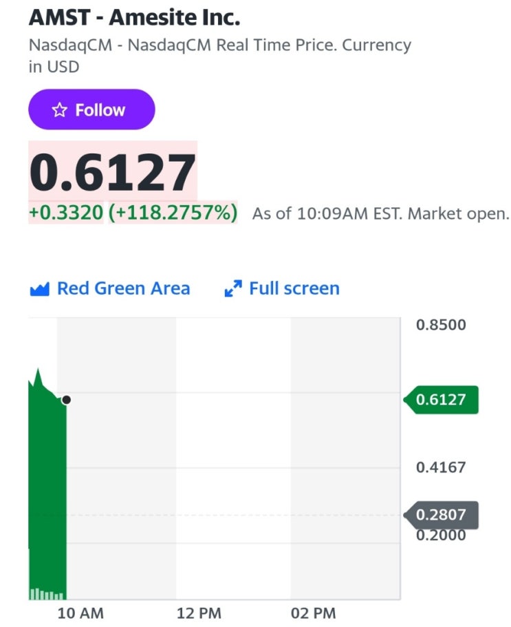Click the gray 0.2807 previous close marker
Image resolution: width=511 pixels, height=627 pixels.
point(441,515)
